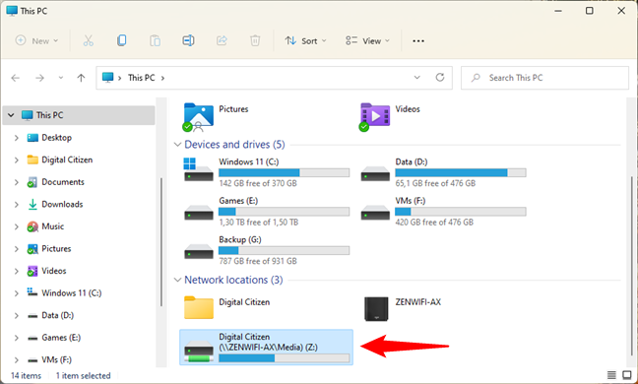Select the Videos folder icon in main pane

[375, 117]
